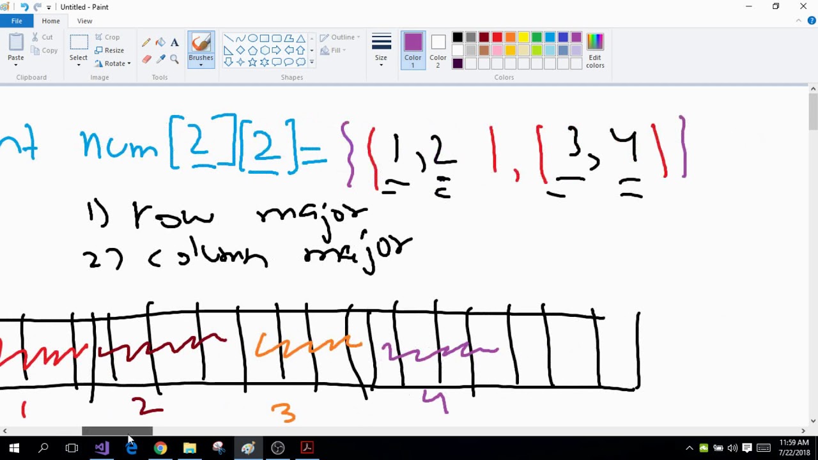Activate Color 2 background selector
Screen dimensions: 818x460
pyautogui.click(x=438, y=50)
